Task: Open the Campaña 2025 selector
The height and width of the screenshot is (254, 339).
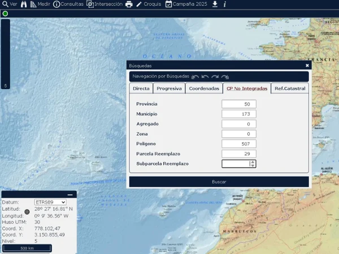Action: (x=186, y=4)
